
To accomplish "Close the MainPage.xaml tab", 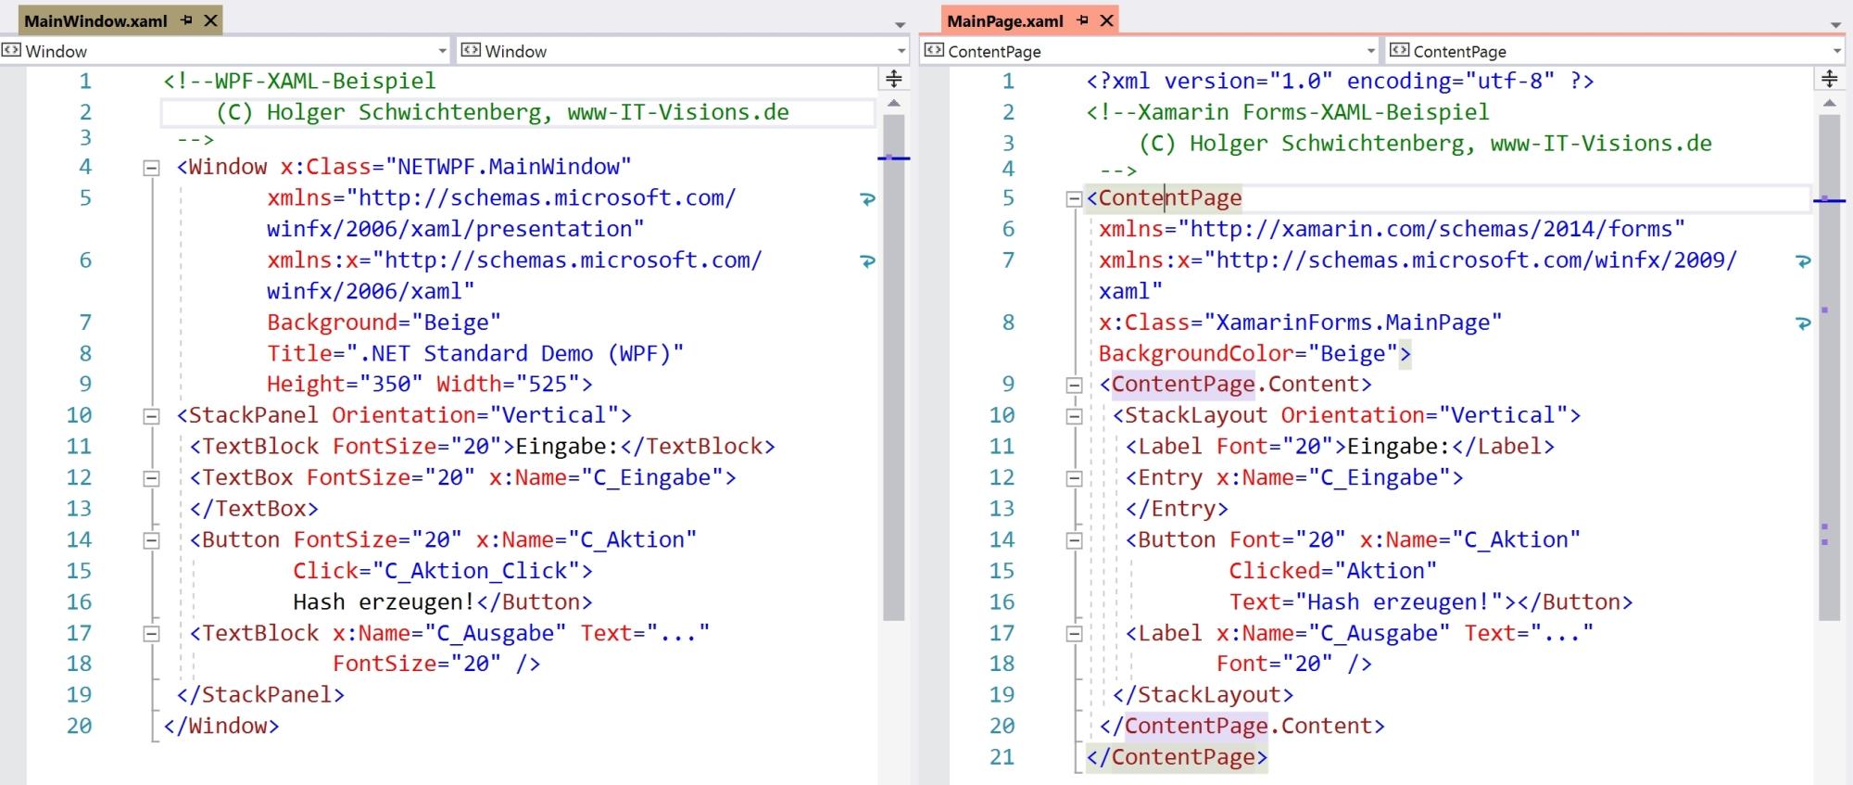I will pos(1106,20).
